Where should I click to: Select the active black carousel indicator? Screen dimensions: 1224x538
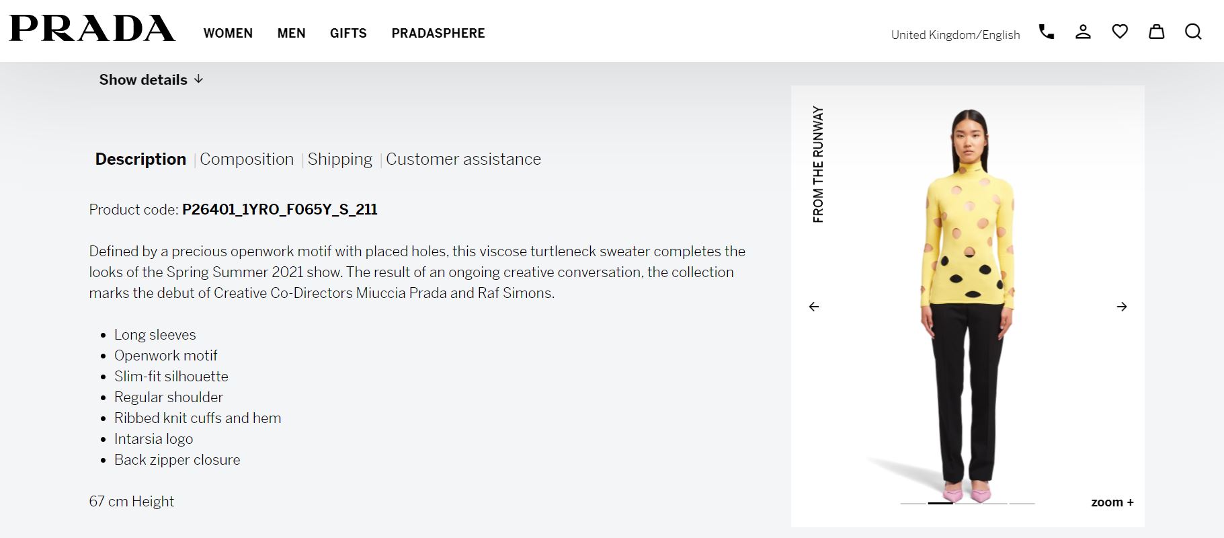940,503
